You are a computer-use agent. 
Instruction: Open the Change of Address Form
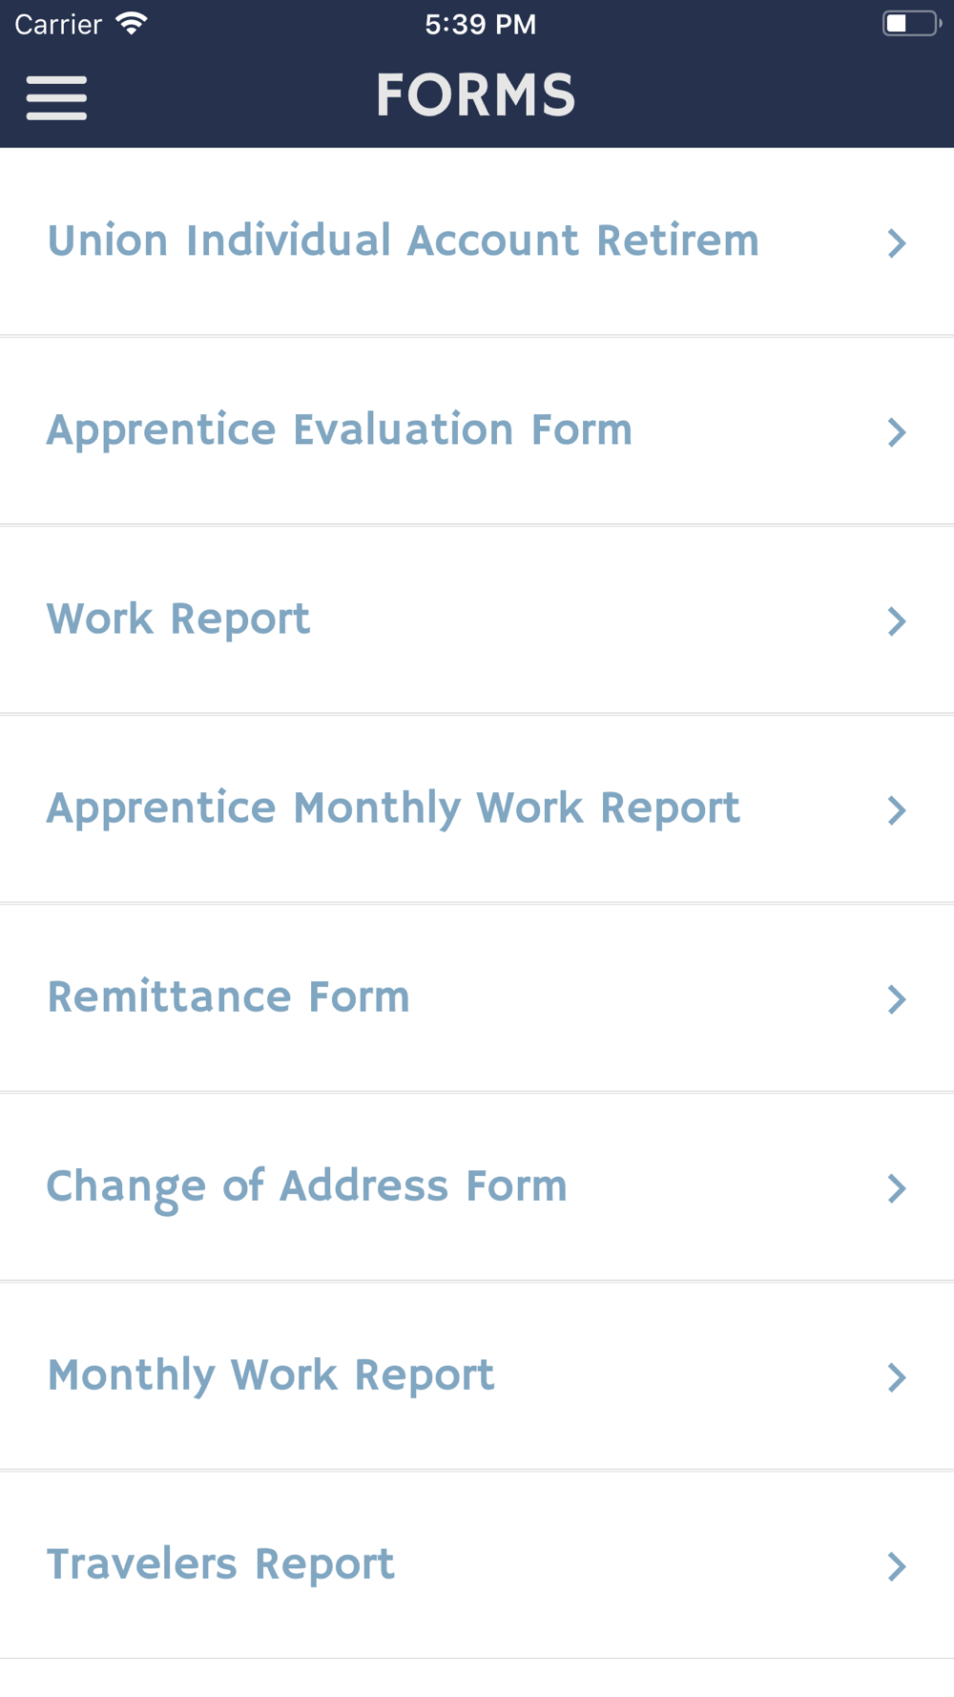point(477,1186)
